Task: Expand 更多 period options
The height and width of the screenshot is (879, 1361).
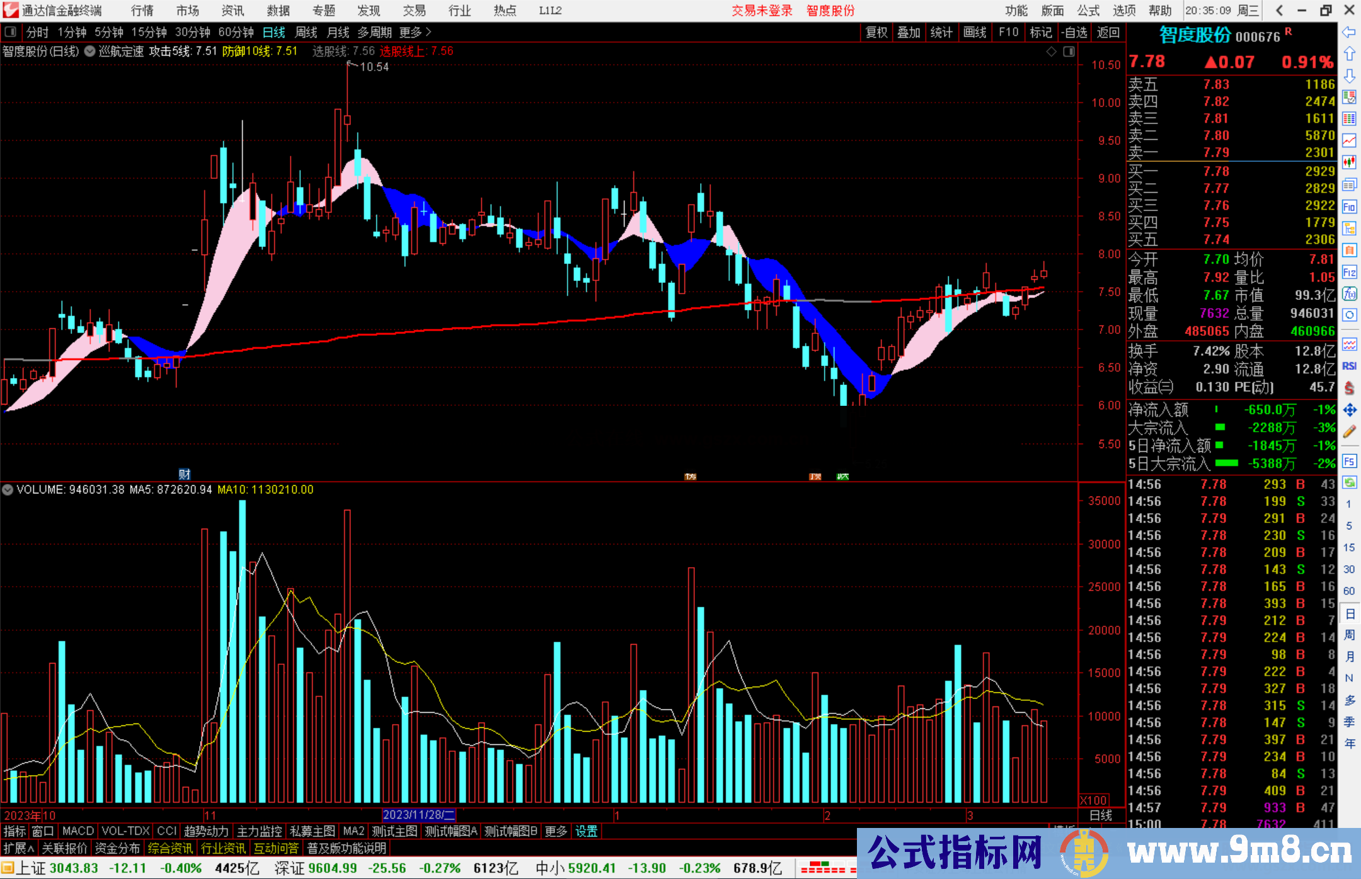Action: pyautogui.click(x=415, y=32)
